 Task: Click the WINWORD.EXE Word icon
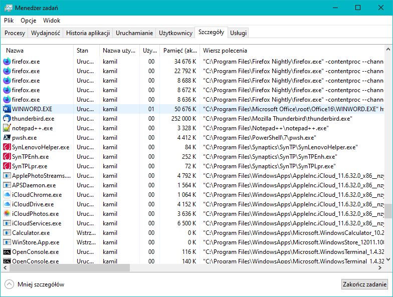pos(7,109)
